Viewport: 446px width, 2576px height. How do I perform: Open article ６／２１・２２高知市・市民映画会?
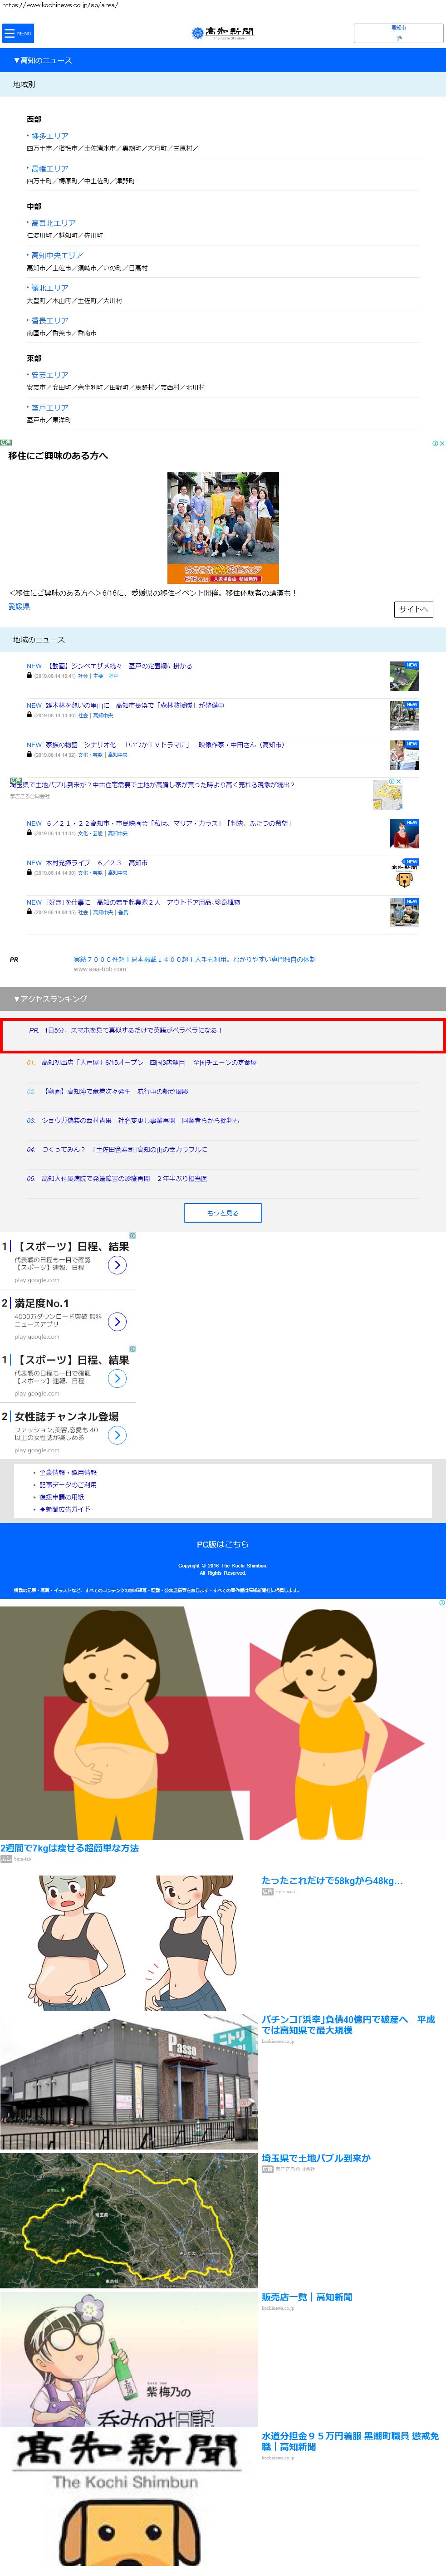[x=168, y=824]
